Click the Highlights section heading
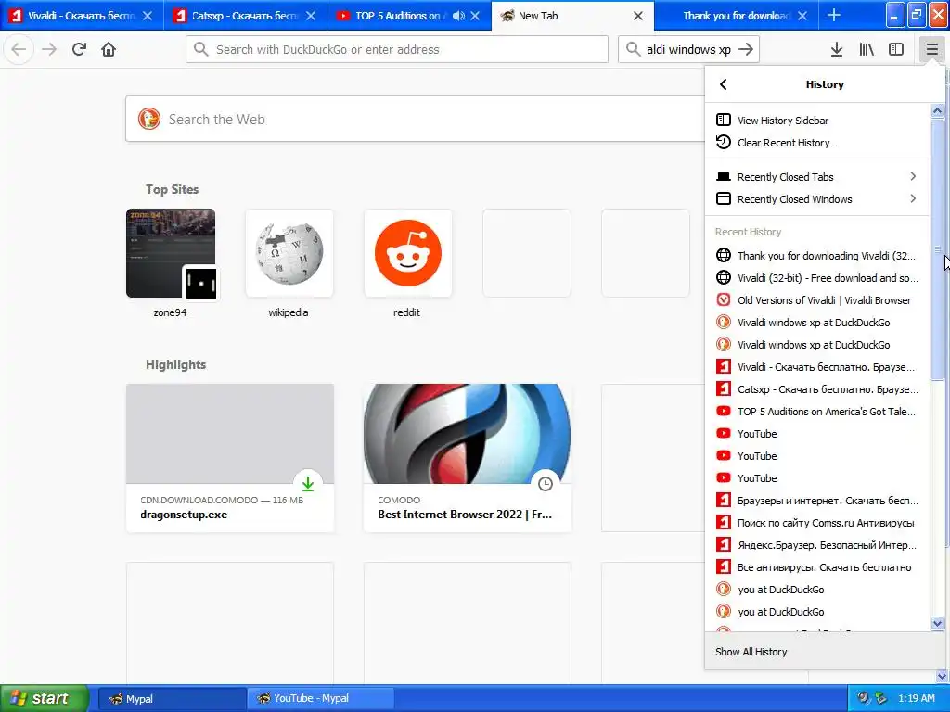Viewport: 950px width, 712px height. pos(175,364)
